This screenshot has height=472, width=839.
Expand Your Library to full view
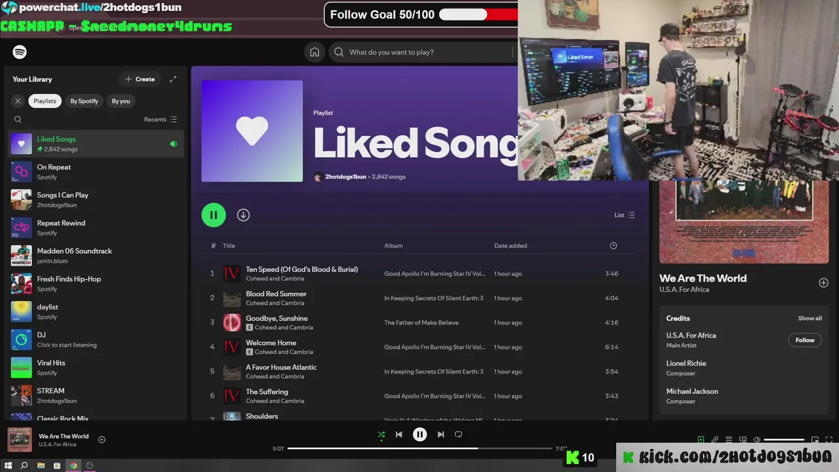(173, 79)
